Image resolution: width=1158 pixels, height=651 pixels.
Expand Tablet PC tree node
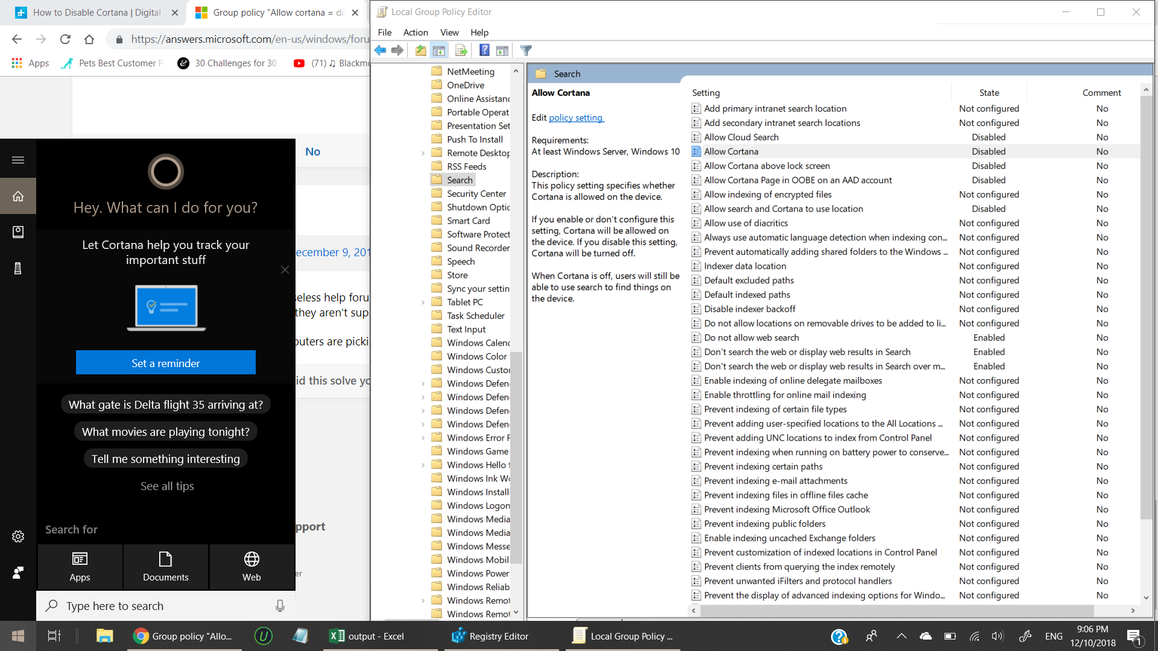[x=423, y=303]
